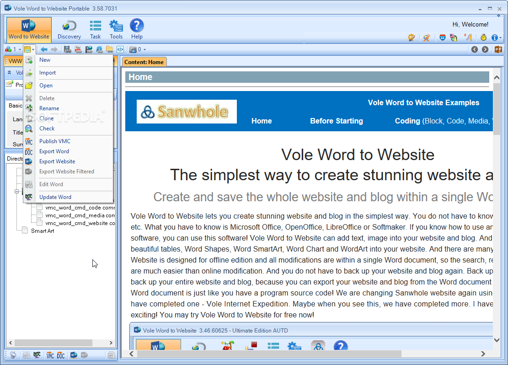Go forward with the gray right arrow
This screenshot has height=365, width=508.
point(54,49)
